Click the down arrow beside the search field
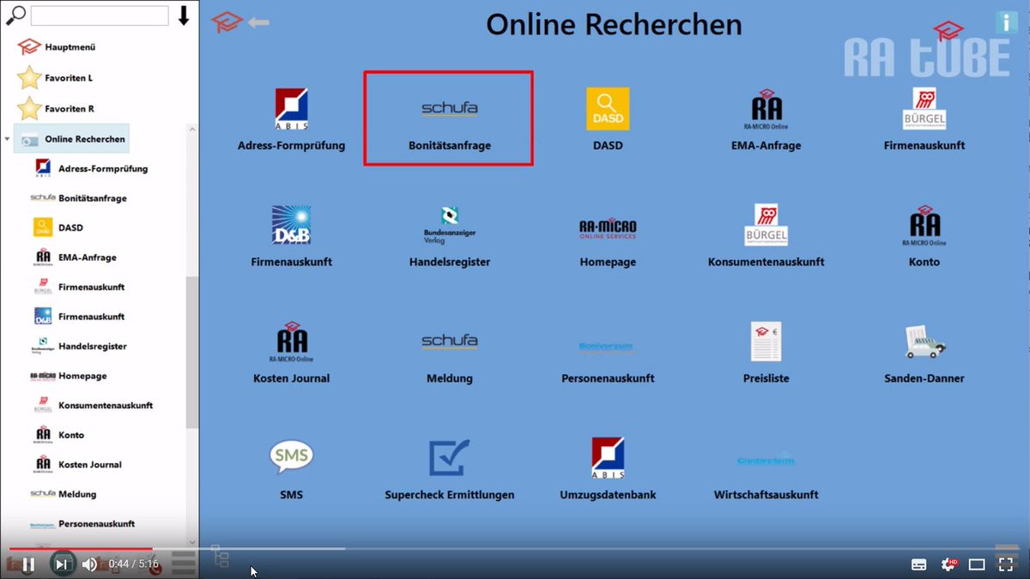Viewport: 1030px width, 579px height. click(184, 15)
